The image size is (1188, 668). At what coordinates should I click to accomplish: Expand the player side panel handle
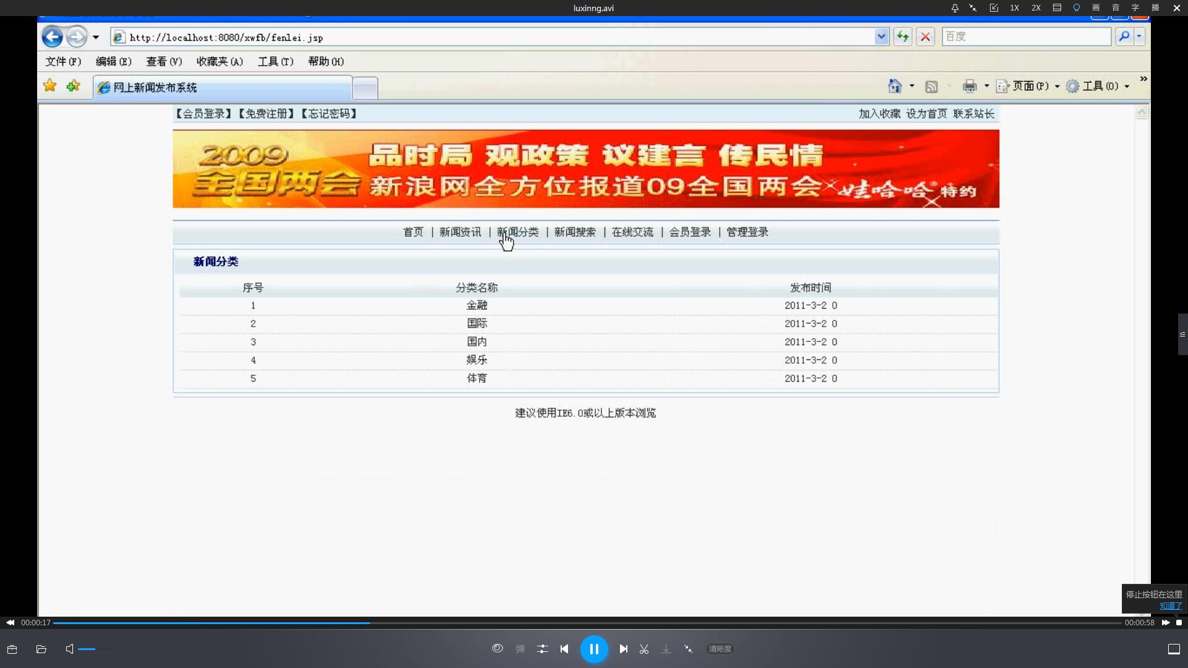click(1182, 334)
